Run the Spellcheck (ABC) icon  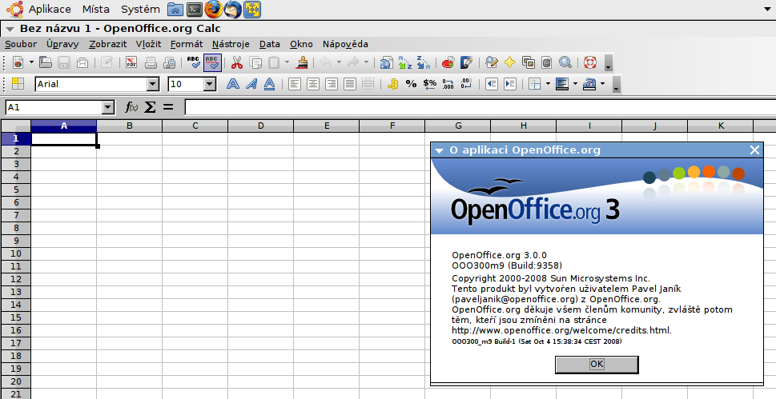pyautogui.click(x=193, y=63)
